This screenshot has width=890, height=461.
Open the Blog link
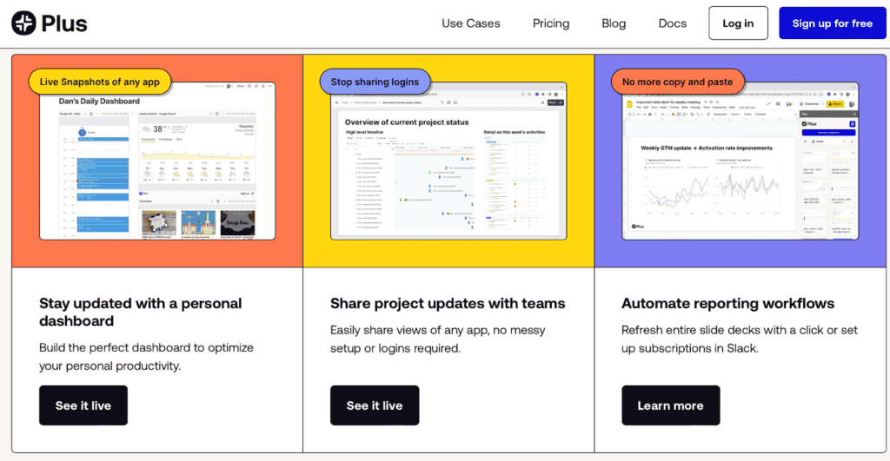pyautogui.click(x=614, y=23)
